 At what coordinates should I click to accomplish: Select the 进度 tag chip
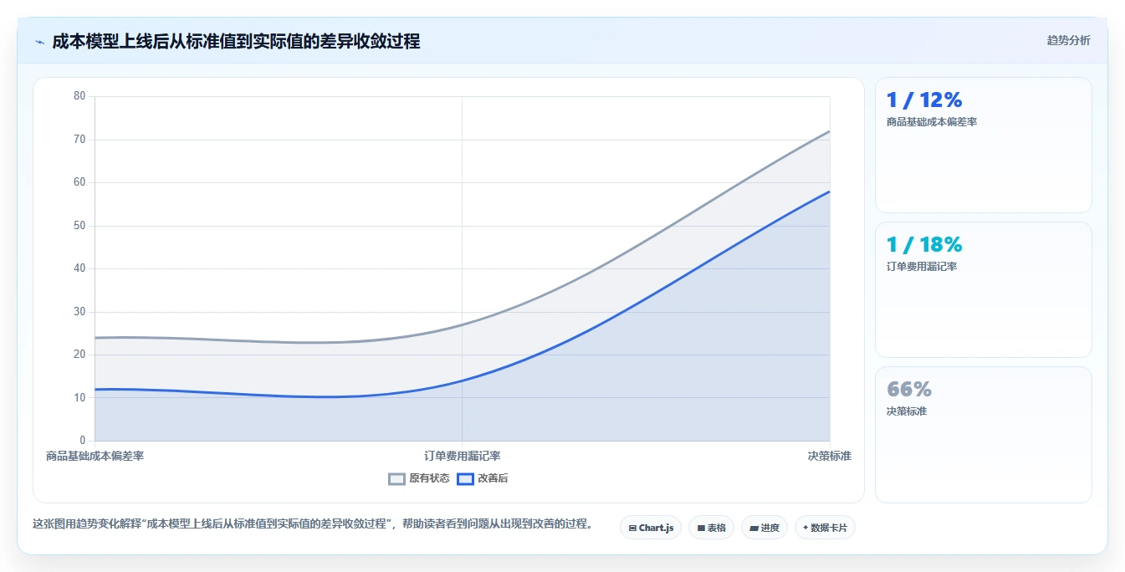tap(764, 528)
